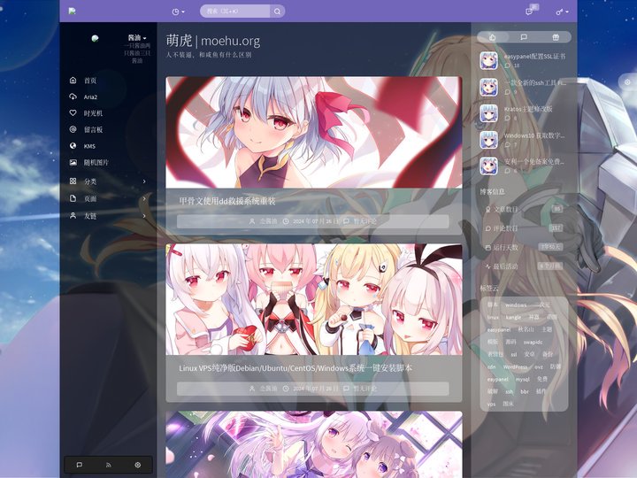Screen dimensions: 637x478
Task: Open the RSS feed icon in sidebar footer
Action: [x=109, y=465]
